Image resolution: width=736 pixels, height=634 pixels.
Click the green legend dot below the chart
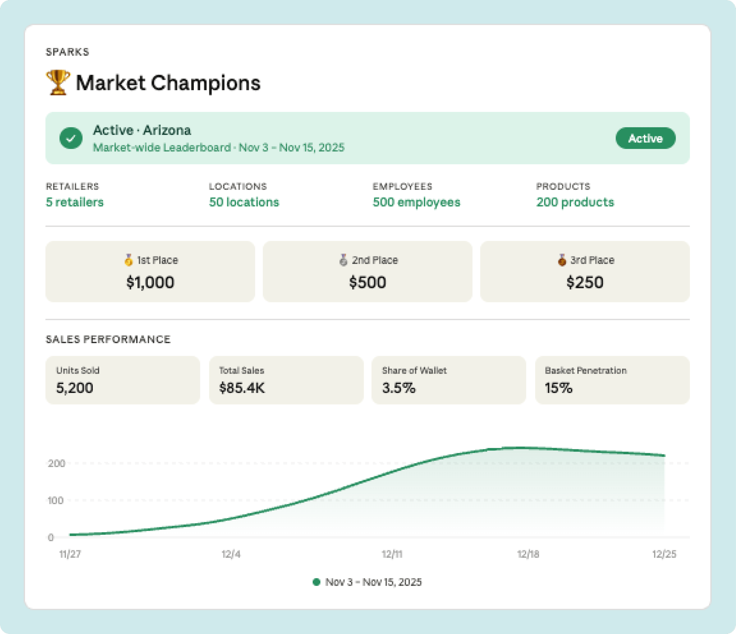click(317, 582)
